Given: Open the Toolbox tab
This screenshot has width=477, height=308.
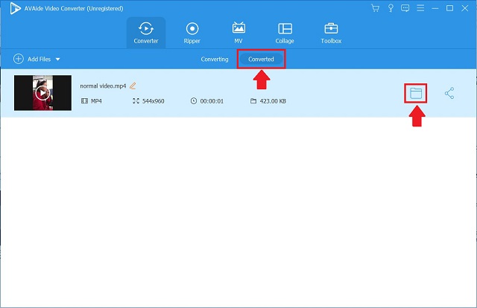Looking at the screenshot, I should (331, 33).
